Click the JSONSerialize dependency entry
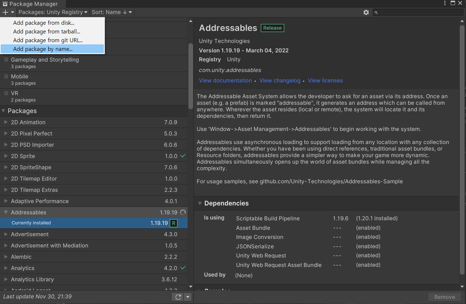The image size is (466, 304). (x=255, y=247)
